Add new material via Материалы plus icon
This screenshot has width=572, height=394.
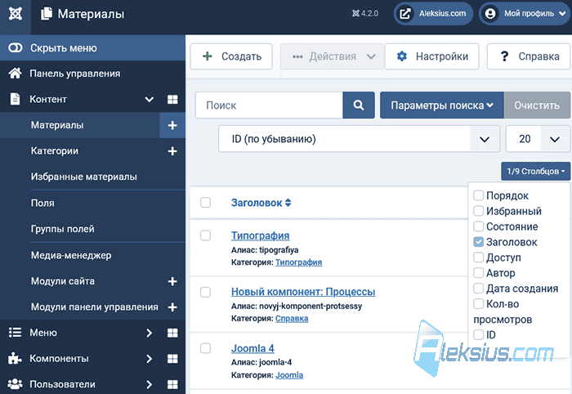(x=172, y=125)
